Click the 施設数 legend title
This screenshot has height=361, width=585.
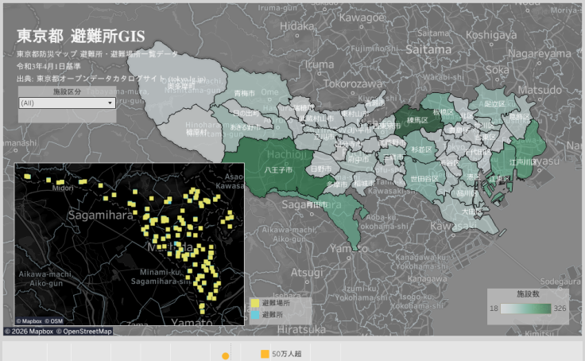pyautogui.click(x=528, y=294)
